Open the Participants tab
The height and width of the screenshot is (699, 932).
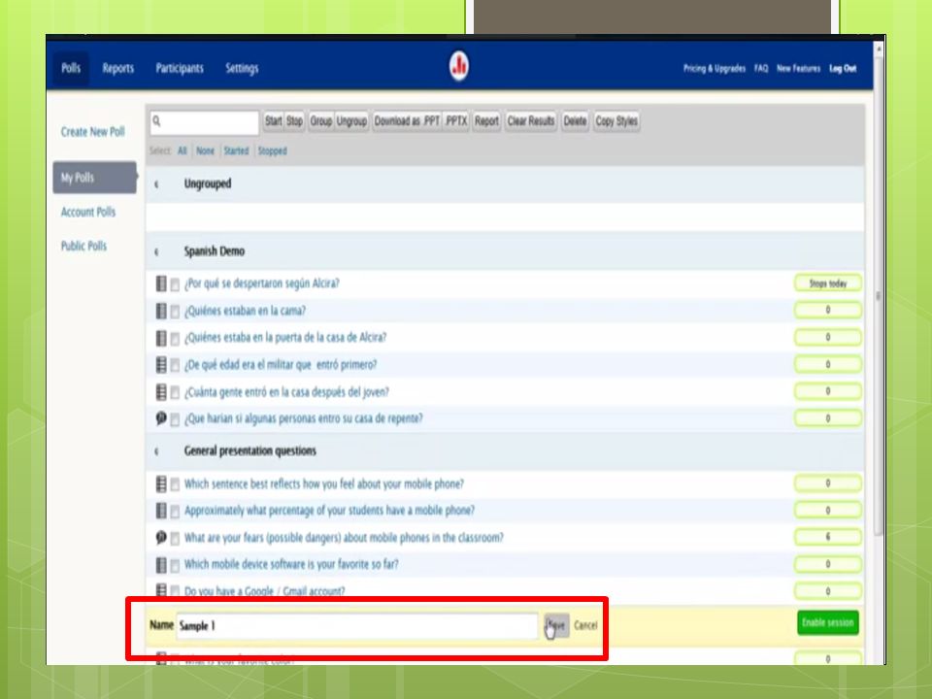pyautogui.click(x=180, y=68)
